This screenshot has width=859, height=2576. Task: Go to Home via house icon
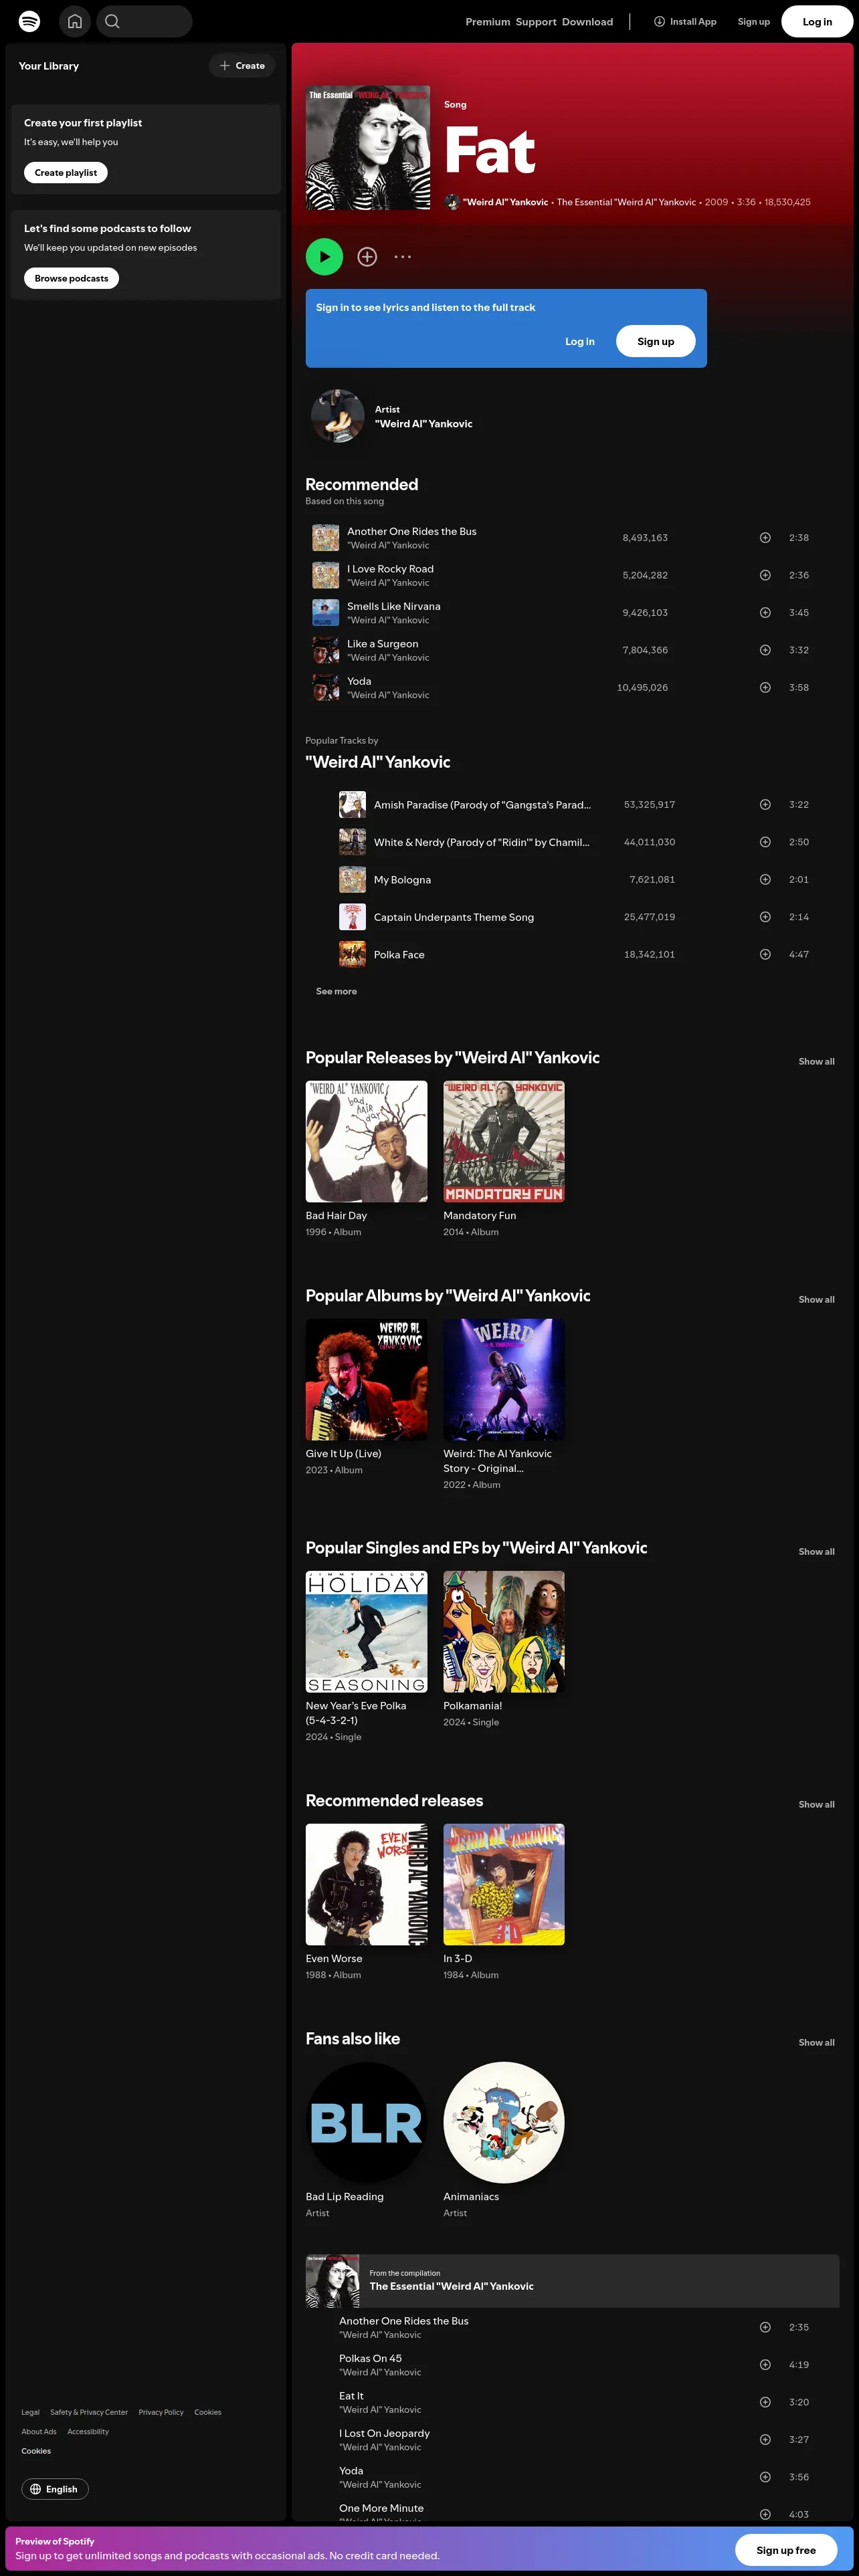[75, 21]
